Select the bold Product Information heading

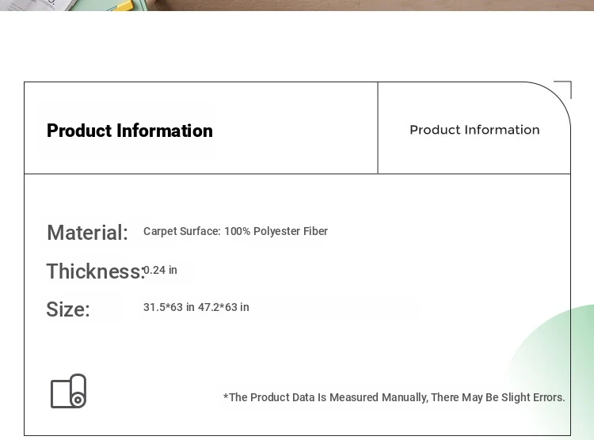tap(130, 131)
